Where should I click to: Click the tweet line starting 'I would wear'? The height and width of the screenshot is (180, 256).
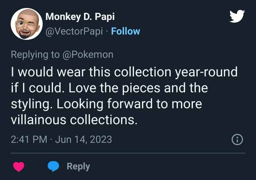click(124, 72)
